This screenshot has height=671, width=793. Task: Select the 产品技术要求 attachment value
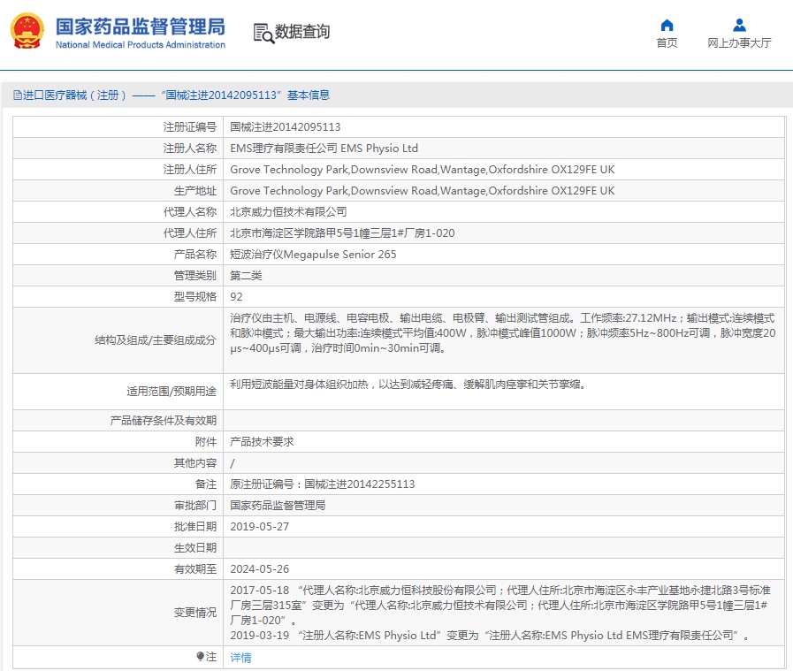(x=262, y=441)
